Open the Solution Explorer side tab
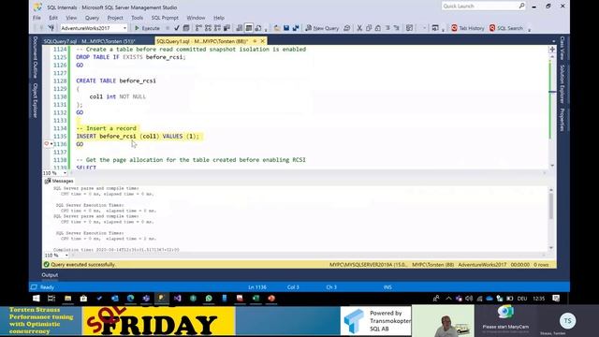The image size is (599, 337). (562, 84)
